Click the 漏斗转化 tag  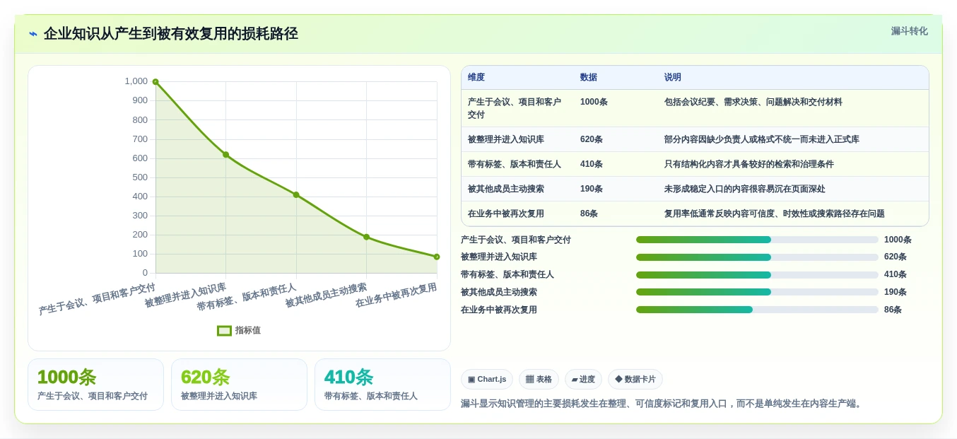(x=909, y=31)
